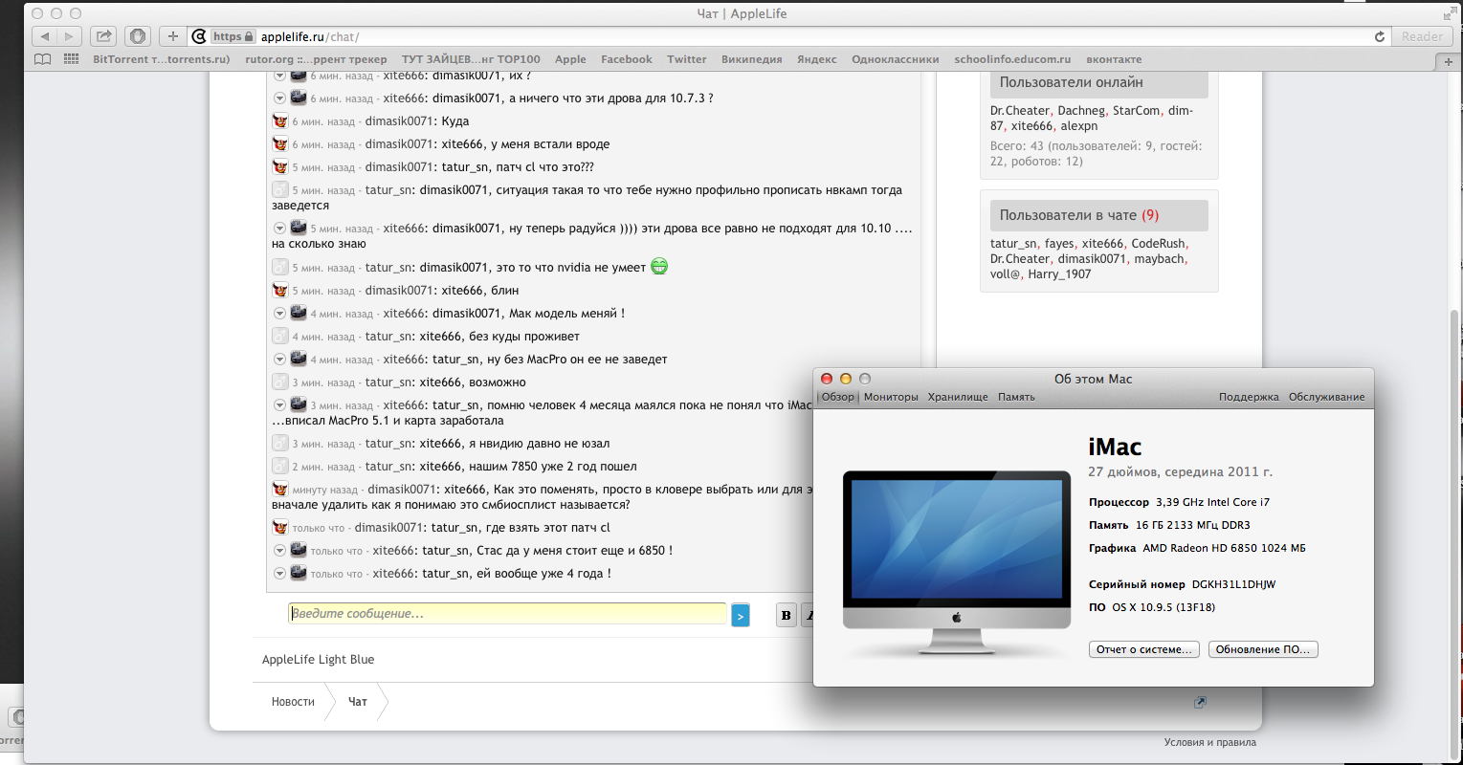Open the reading list book icon
This screenshot has width=1463, height=765.
click(x=42, y=59)
